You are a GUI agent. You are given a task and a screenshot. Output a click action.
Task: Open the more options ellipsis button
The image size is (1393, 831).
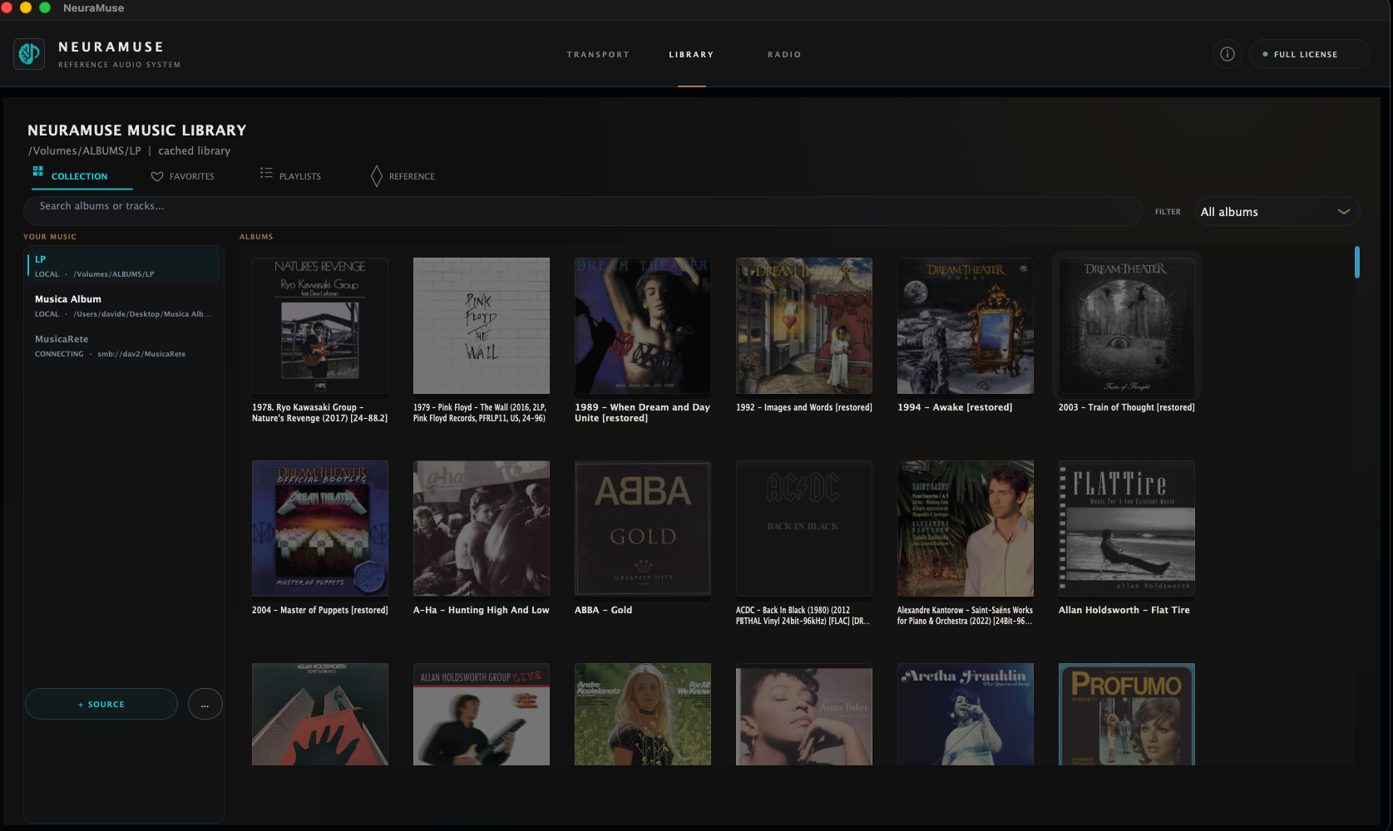205,705
